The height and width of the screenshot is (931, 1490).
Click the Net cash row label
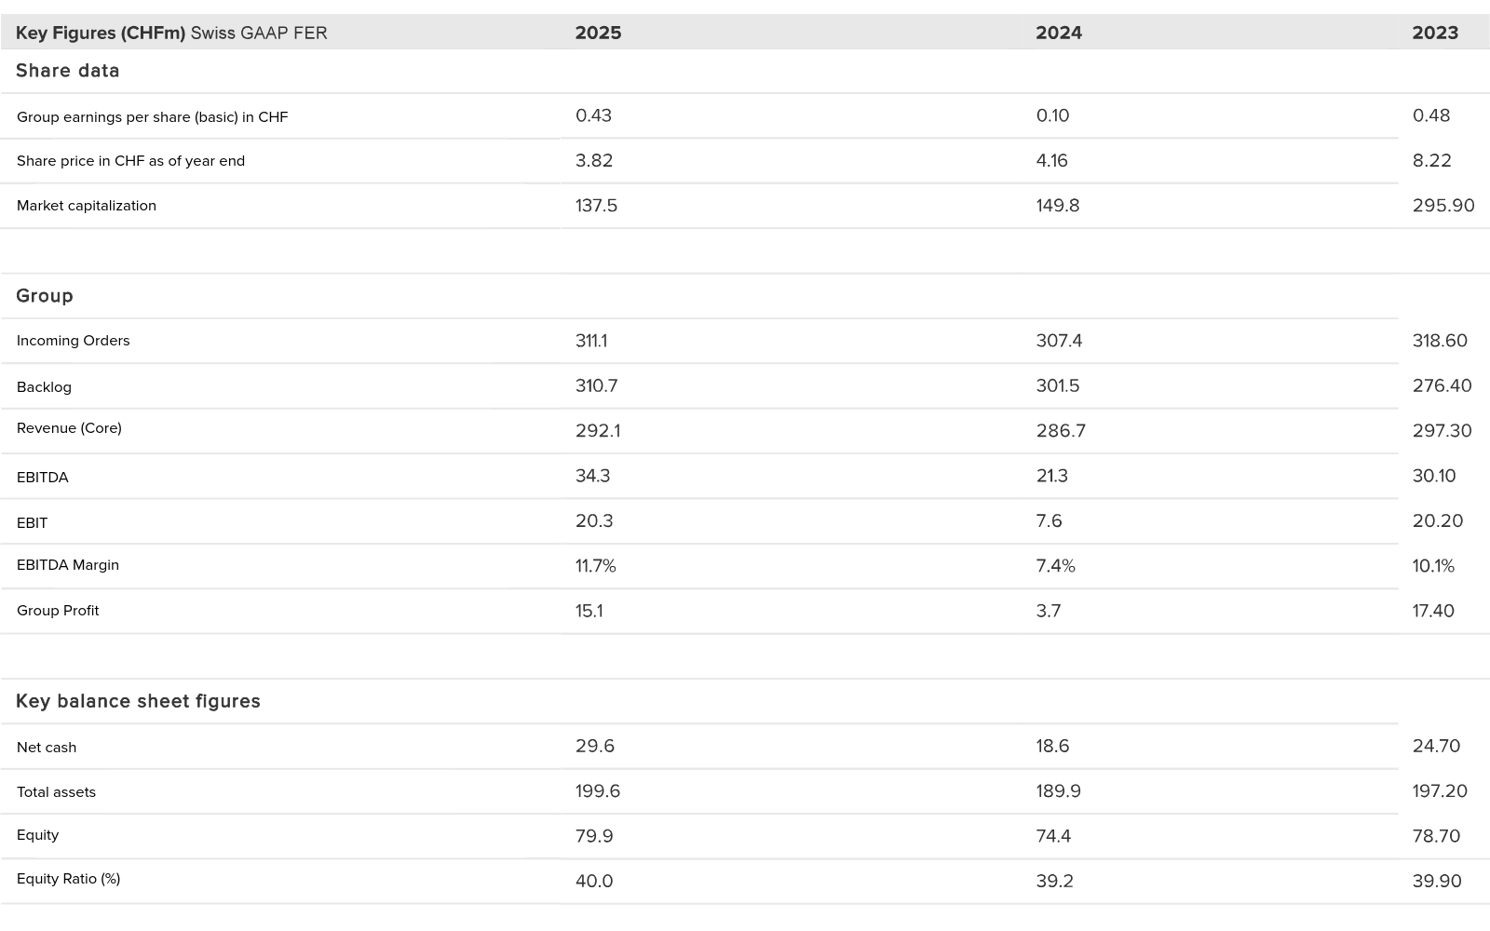(x=47, y=748)
